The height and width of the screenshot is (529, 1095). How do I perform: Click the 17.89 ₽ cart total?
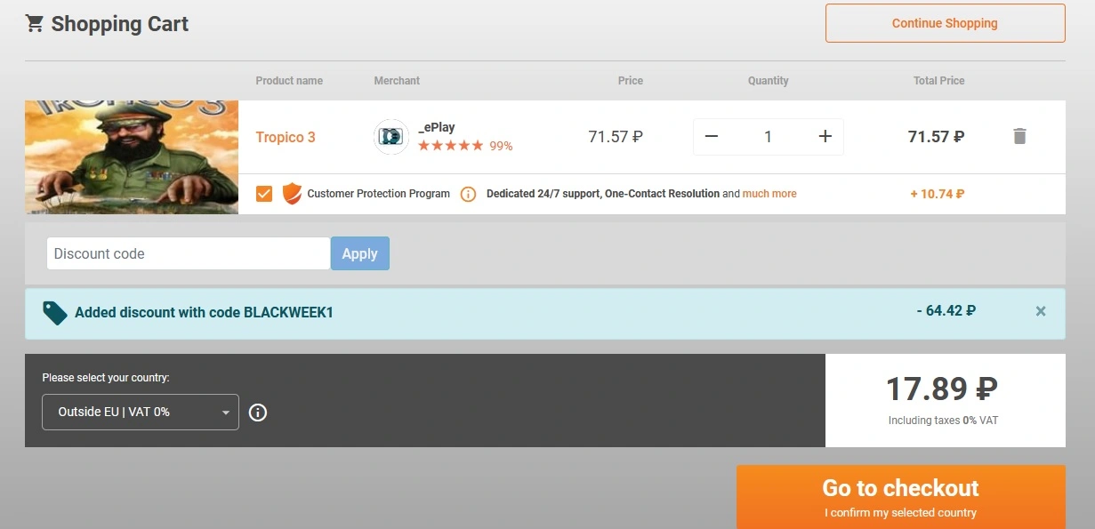(942, 389)
